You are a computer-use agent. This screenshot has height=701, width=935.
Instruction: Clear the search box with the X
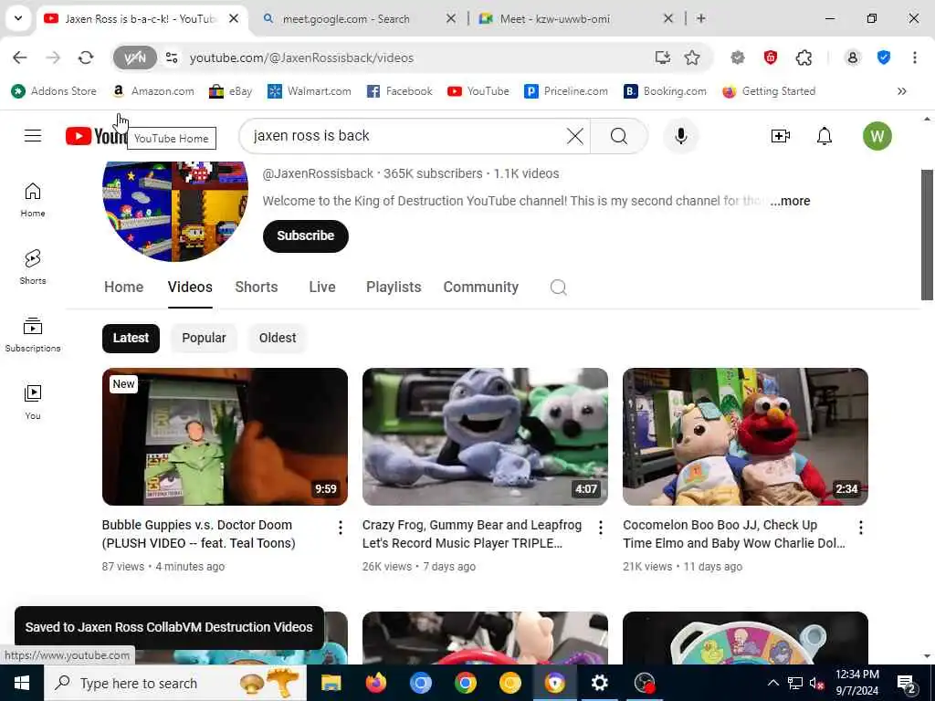coord(575,136)
